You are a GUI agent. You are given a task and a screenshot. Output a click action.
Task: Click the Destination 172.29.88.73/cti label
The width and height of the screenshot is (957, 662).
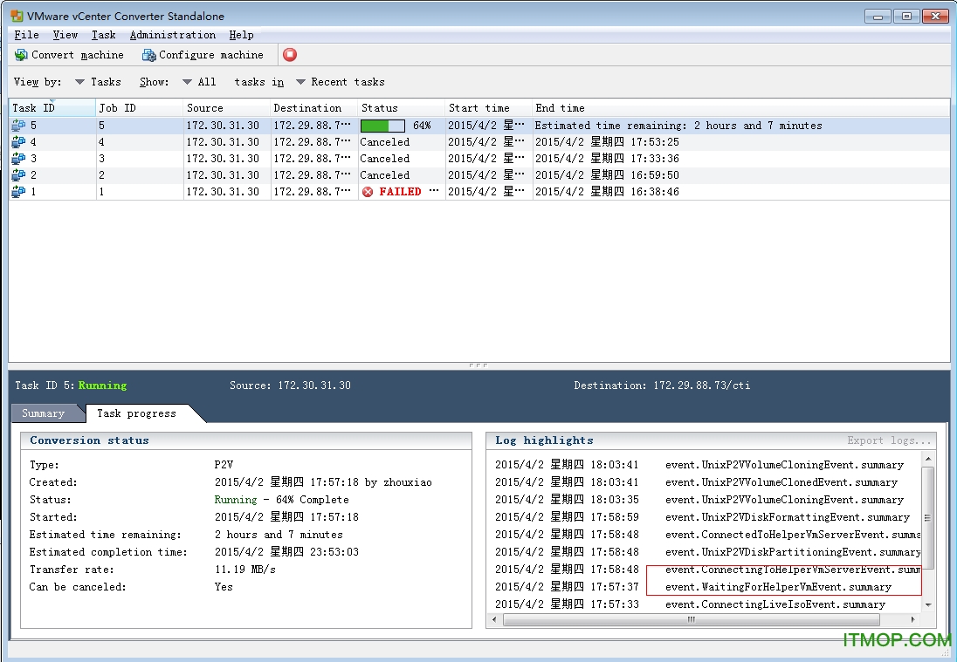tap(662, 386)
